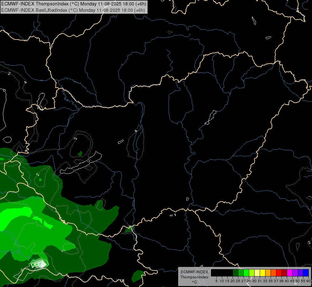This screenshot has width=312, height=287.
Task: Select the orange 33–35 legend swatch
Action: (268, 273)
